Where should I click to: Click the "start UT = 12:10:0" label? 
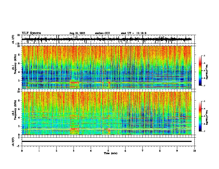(x=134, y=33)
